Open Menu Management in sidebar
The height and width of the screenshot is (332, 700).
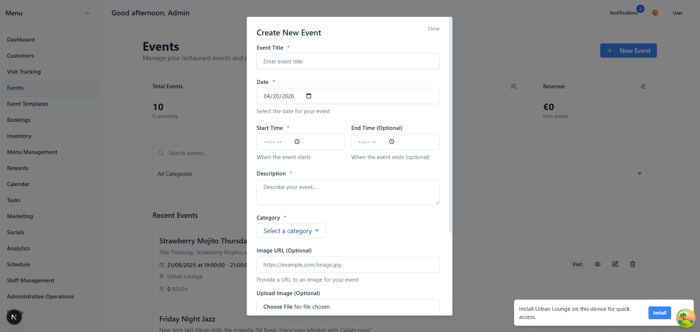pyautogui.click(x=32, y=152)
